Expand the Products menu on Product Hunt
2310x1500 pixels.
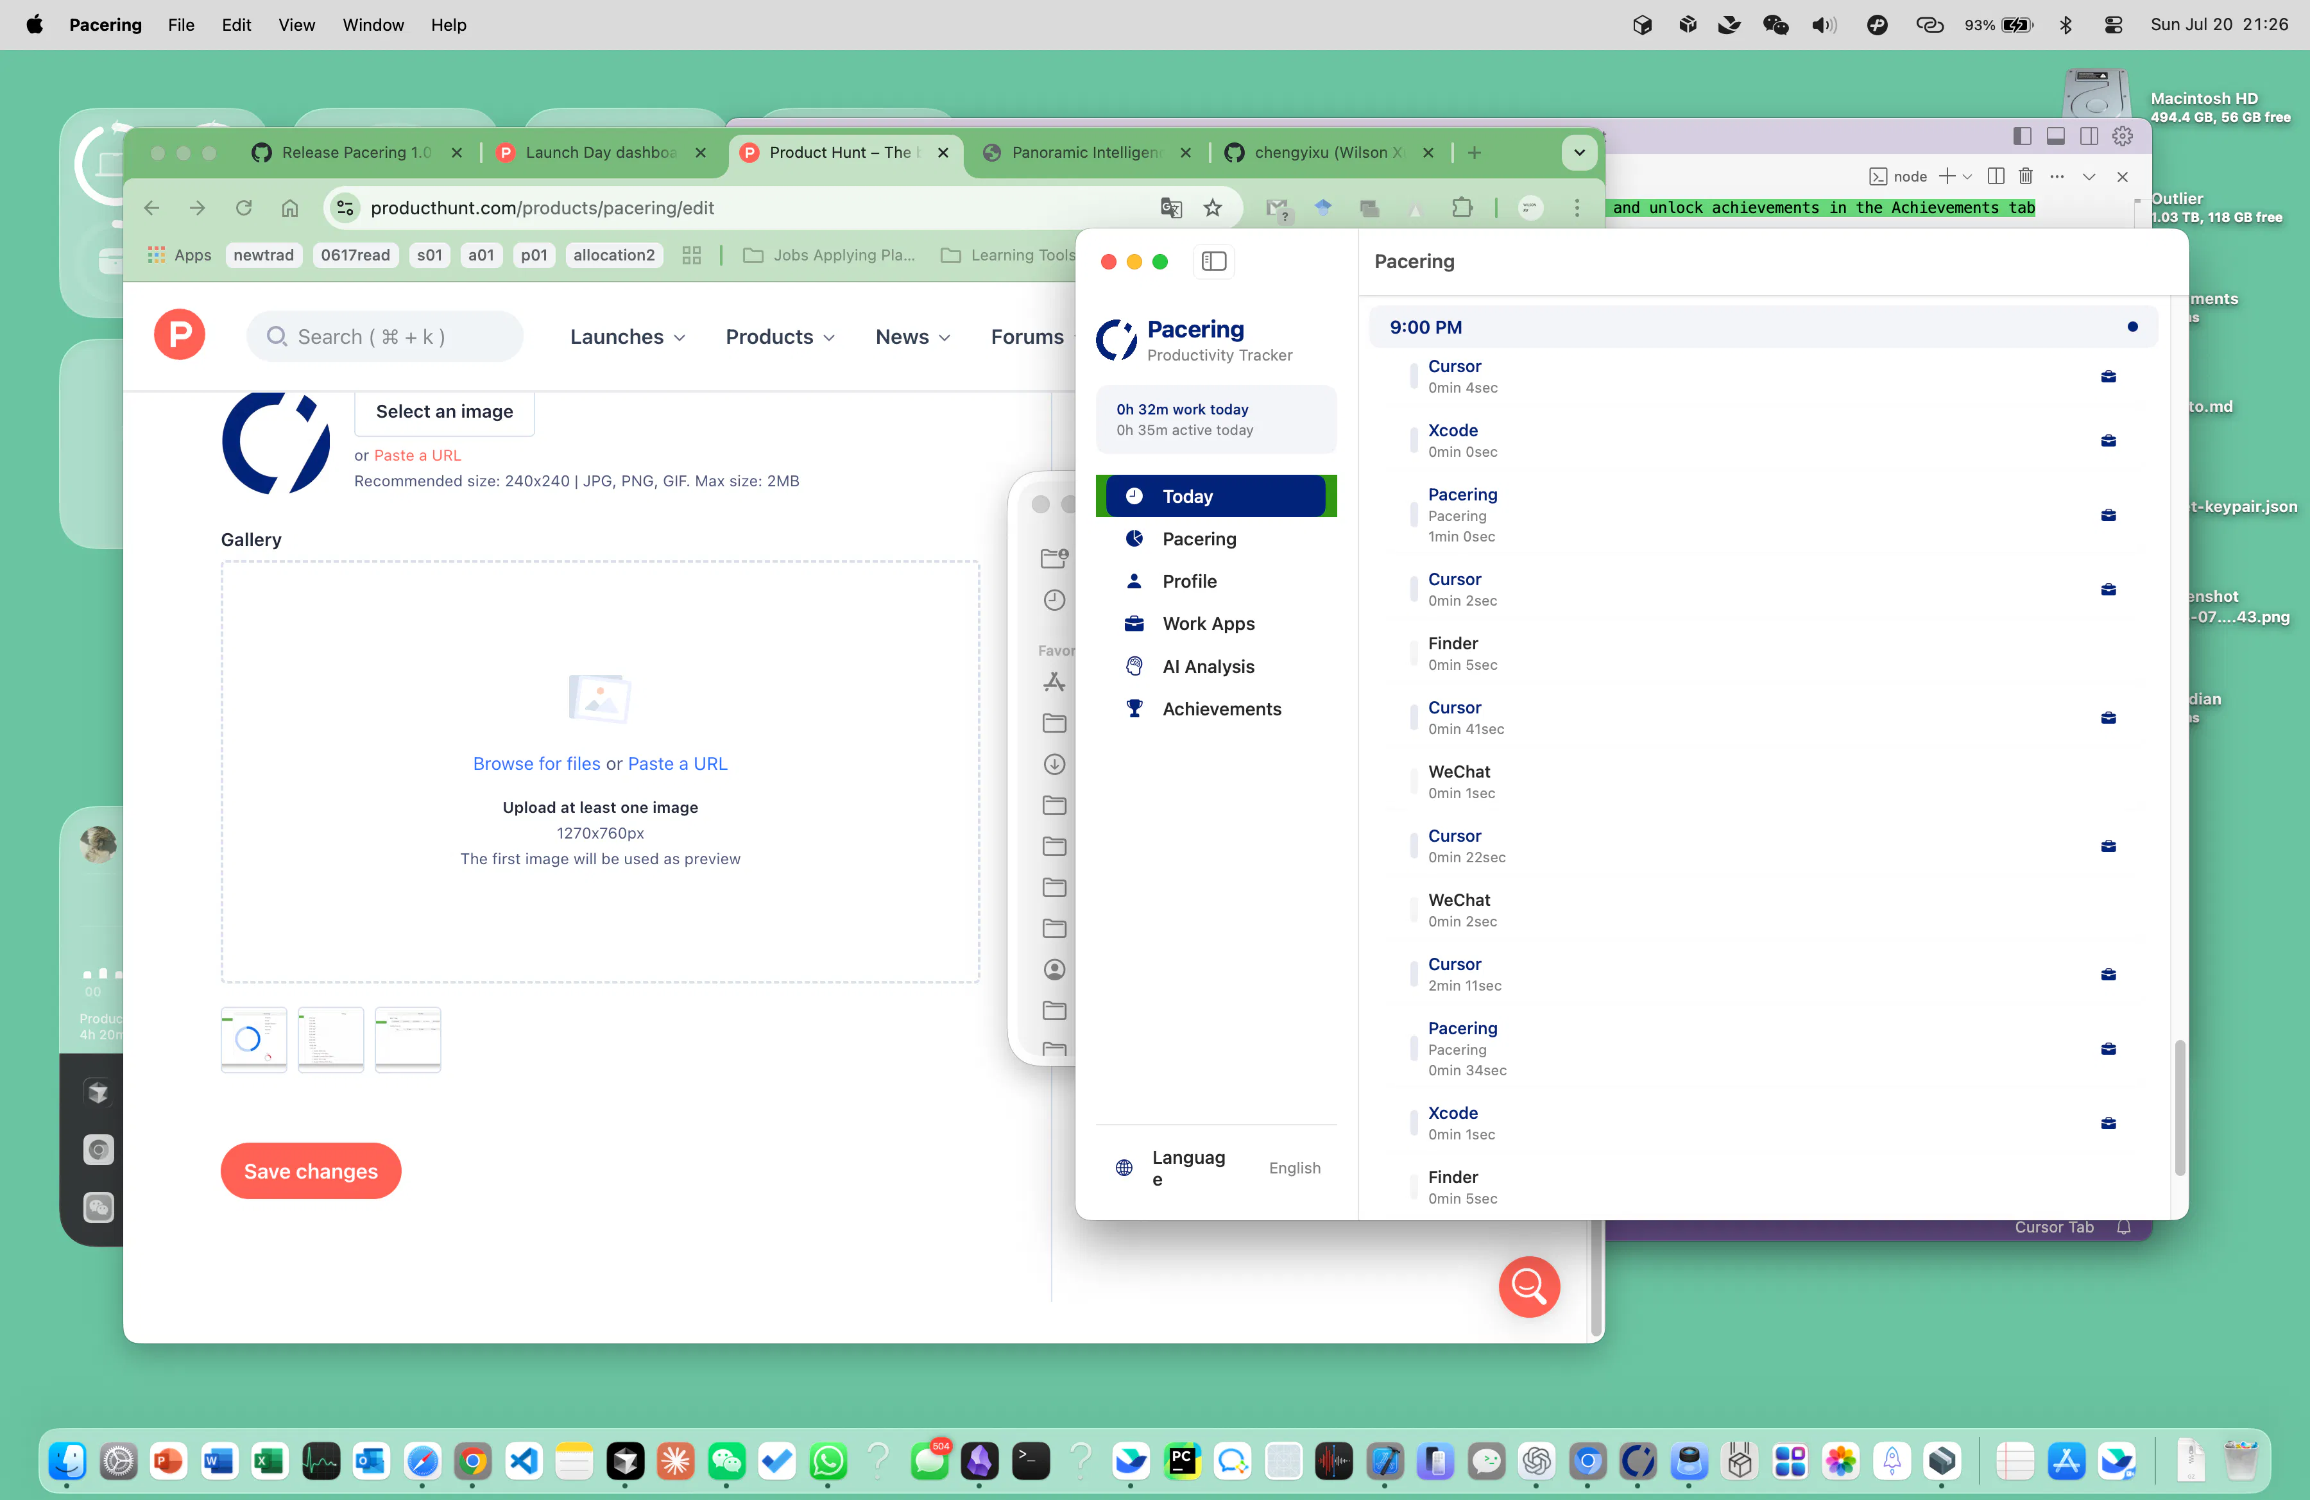[x=780, y=337]
